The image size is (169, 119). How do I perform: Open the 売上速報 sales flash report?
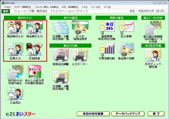tap(126, 29)
